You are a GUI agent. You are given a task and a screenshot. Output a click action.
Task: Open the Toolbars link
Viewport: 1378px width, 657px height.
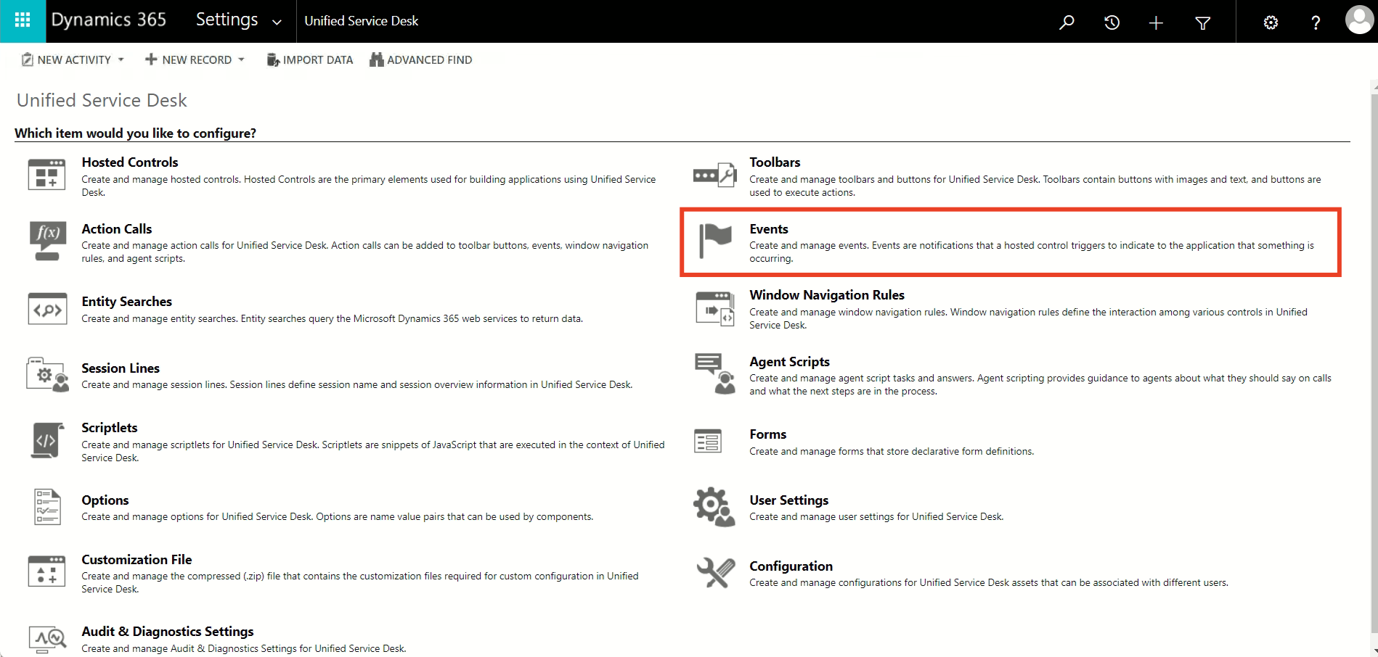coord(775,162)
